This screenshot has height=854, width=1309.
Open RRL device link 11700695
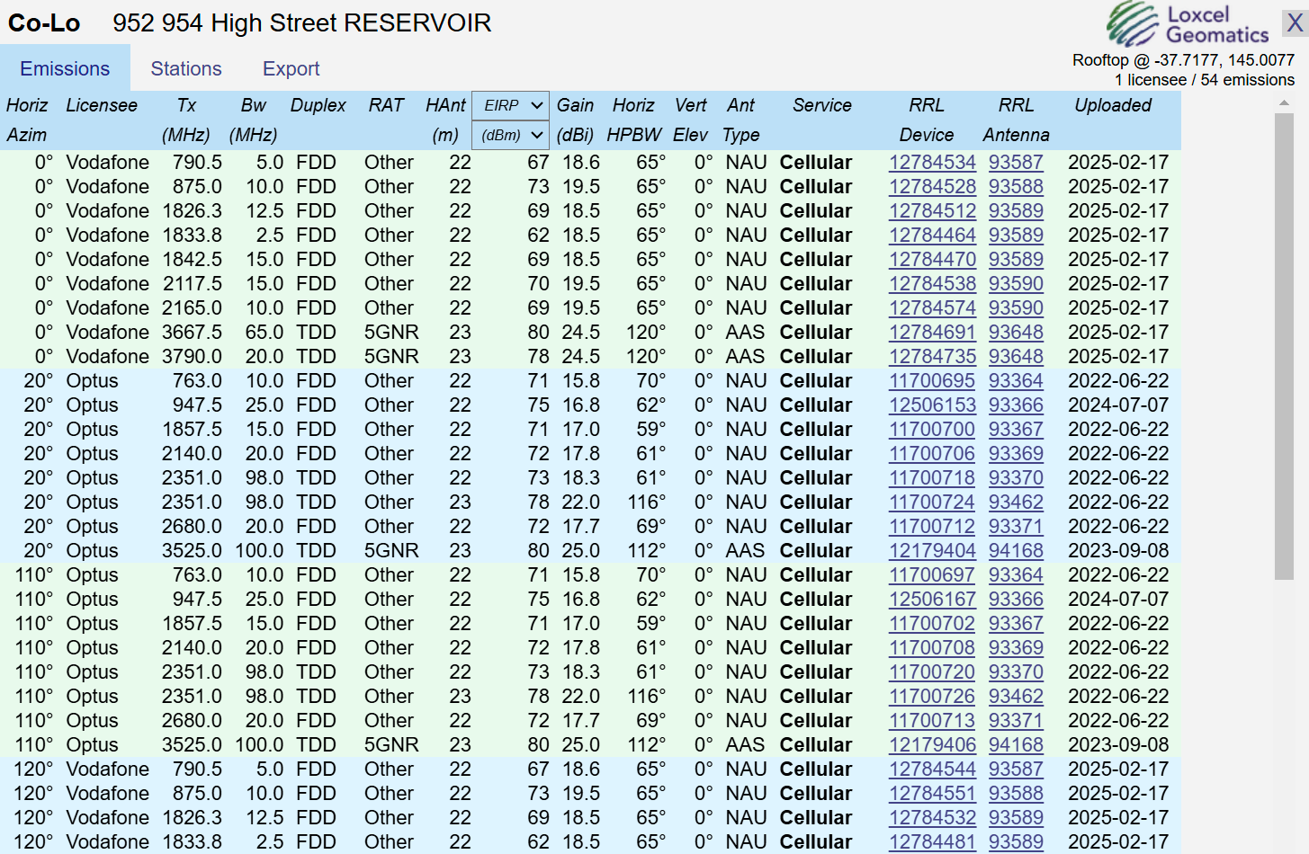pyautogui.click(x=932, y=380)
